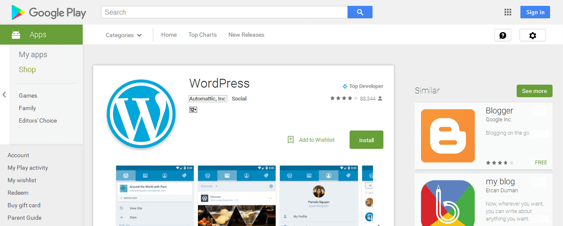Open third screenshot showing Pamela Nguyen profile
This screenshot has width=563, height=226.
click(319, 196)
